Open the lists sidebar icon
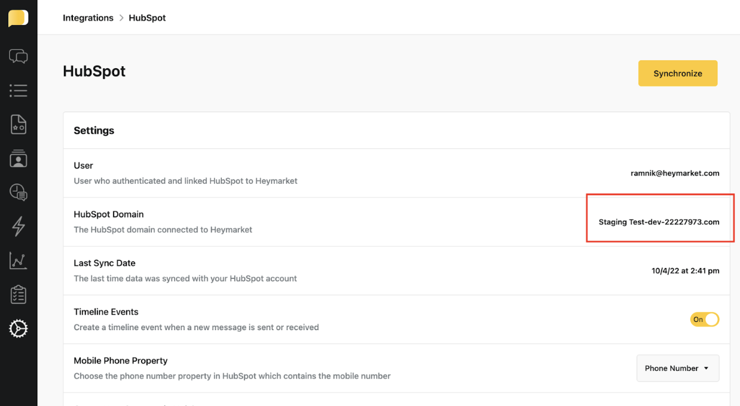 pos(19,91)
